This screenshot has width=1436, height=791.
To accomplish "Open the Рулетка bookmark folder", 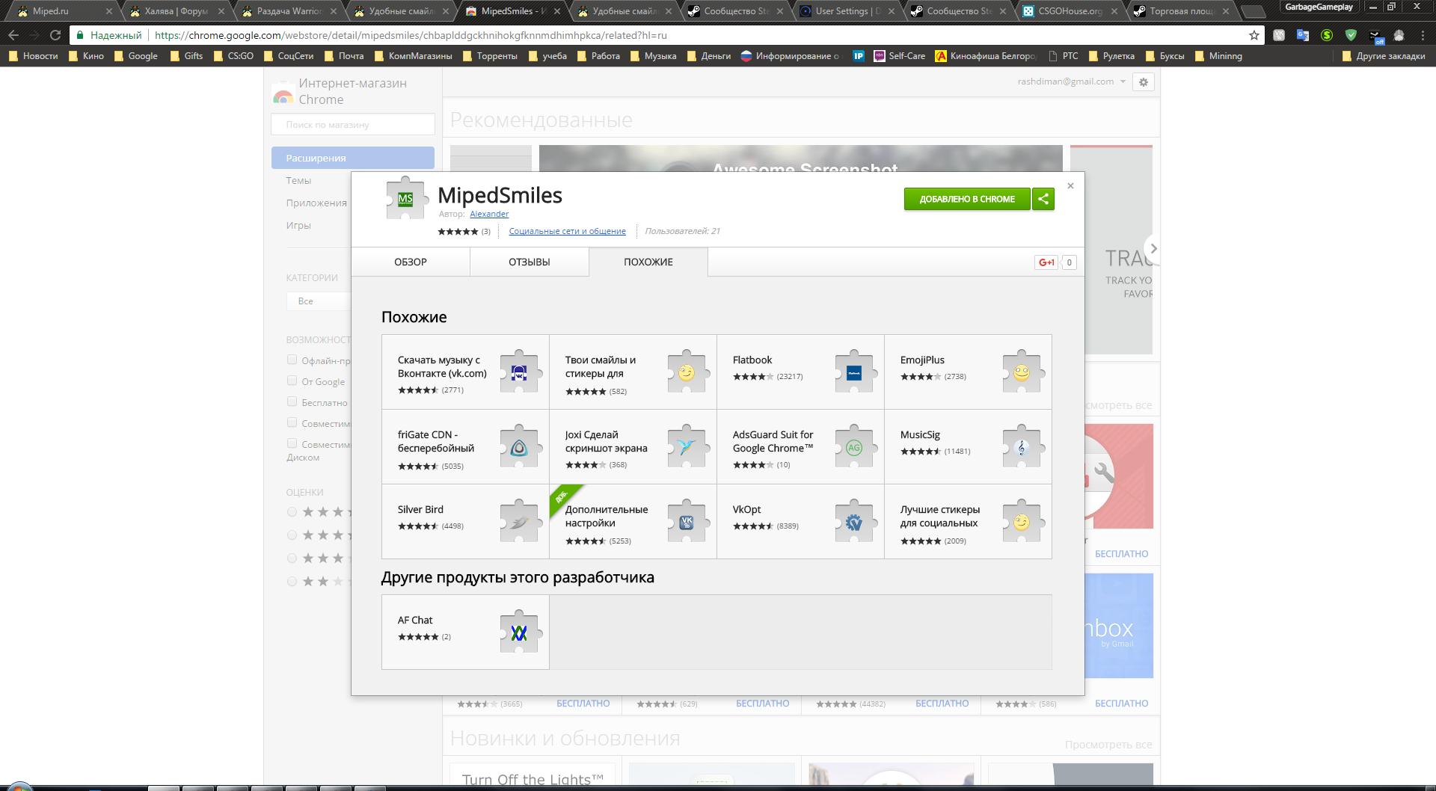I will click(x=1112, y=56).
